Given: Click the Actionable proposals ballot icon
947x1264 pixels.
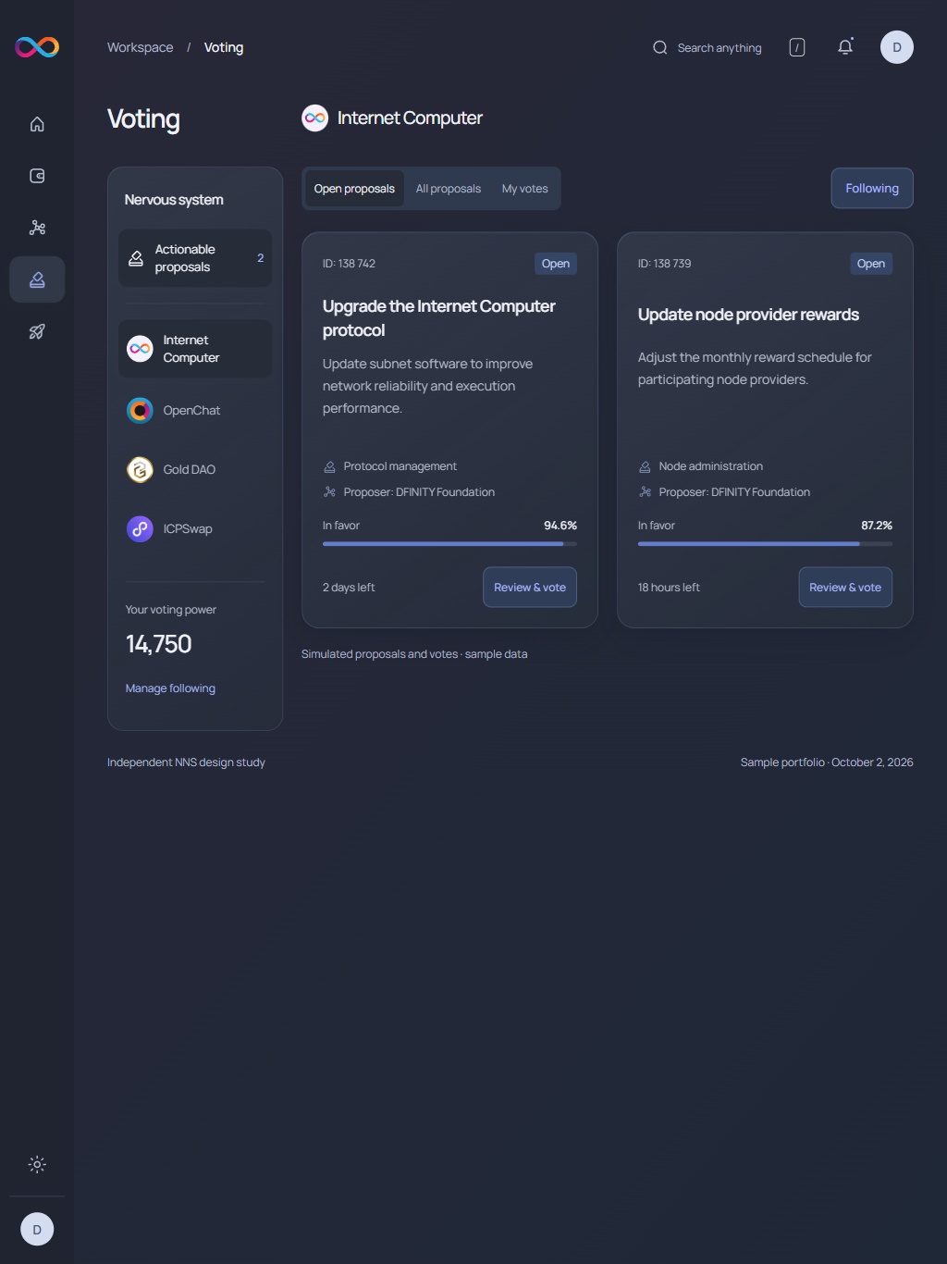Looking at the screenshot, I should tap(136, 258).
